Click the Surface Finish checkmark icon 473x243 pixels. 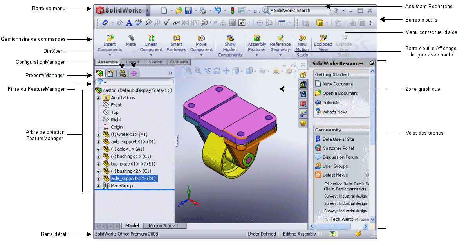[x=166, y=23]
